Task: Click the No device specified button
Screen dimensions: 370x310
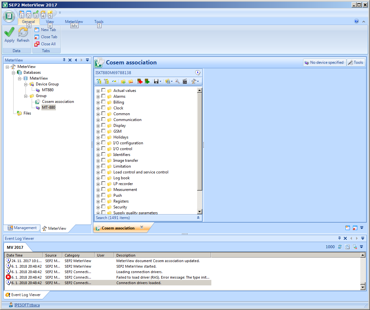Action: [324, 62]
